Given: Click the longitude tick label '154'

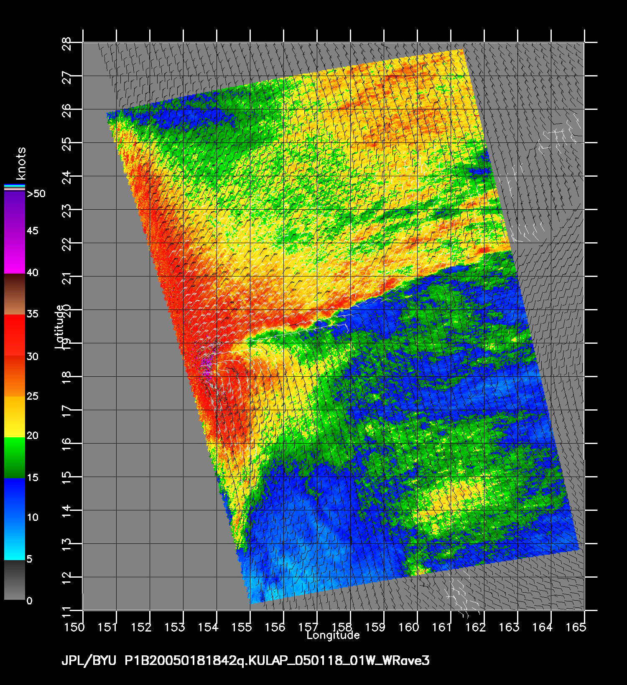Looking at the screenshot, I should point(208,627).
